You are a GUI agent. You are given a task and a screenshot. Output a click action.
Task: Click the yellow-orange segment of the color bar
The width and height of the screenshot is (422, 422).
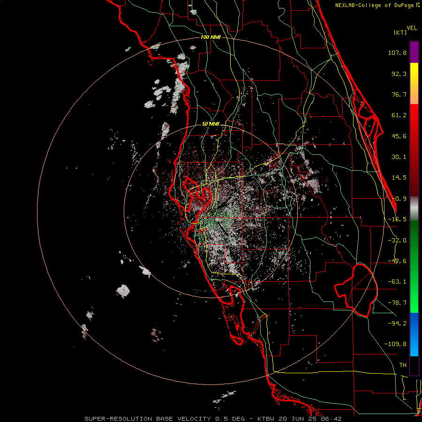(x=414, y=83)
